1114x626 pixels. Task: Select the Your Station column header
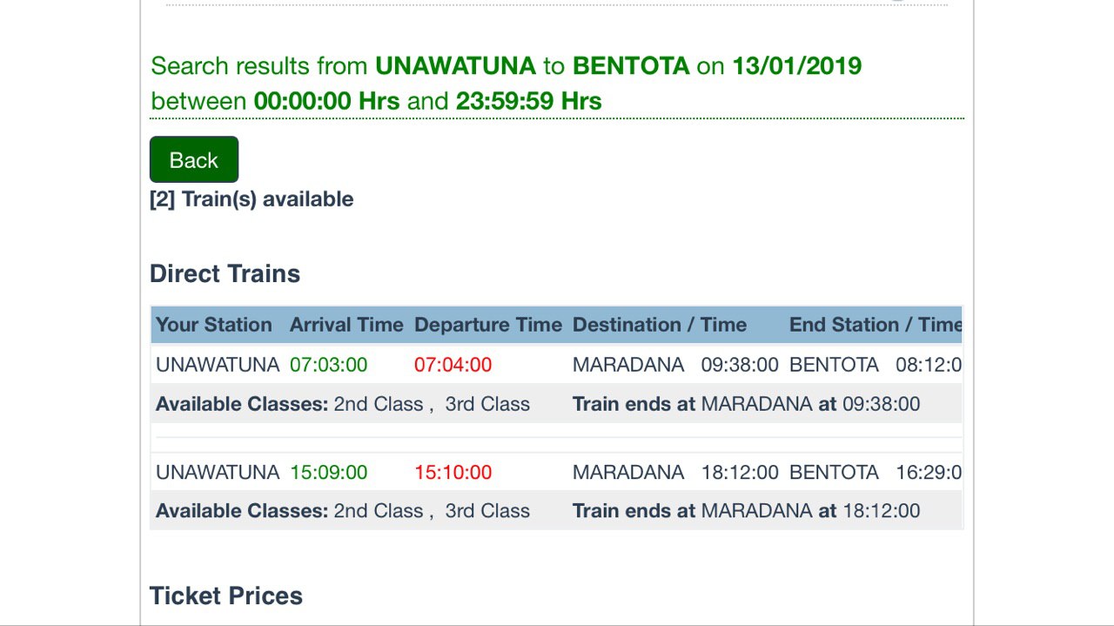pyautogui.click(x=214, y=325)
